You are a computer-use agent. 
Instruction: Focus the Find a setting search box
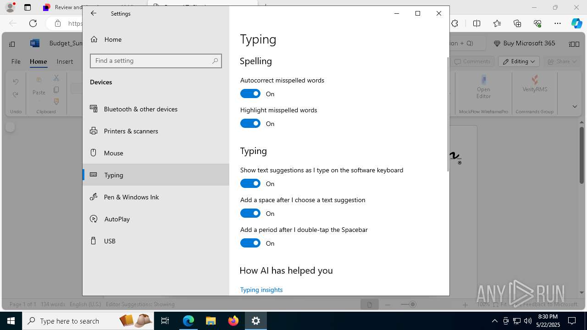156,60
